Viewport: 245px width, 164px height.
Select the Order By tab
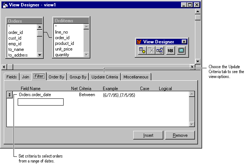click(x=56, y=77)
